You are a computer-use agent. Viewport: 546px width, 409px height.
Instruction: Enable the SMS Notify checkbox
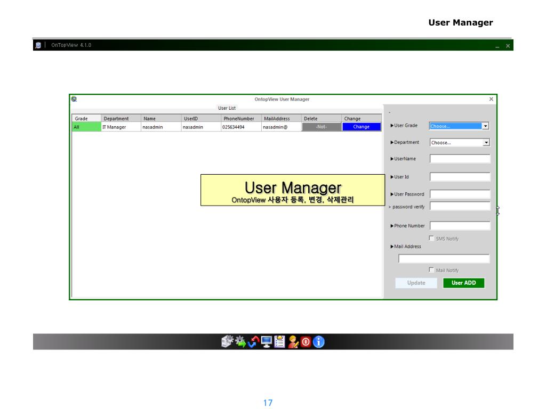431,238
